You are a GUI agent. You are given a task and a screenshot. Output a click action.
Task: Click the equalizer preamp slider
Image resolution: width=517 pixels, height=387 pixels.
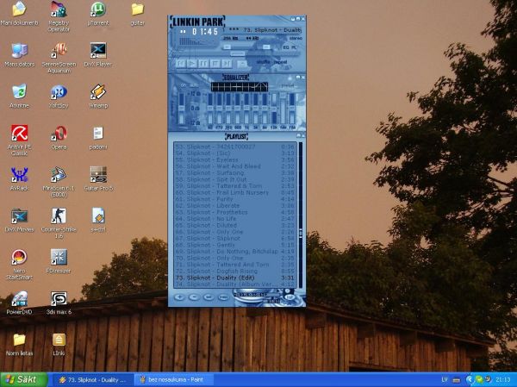tap(181, 109)
